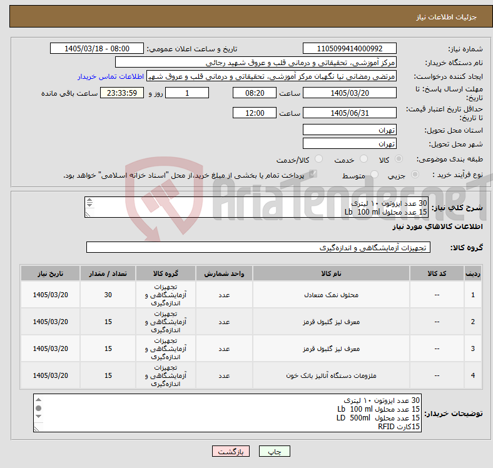Select row 2 item معرف لیز گلبول قرمز
493x468 pixels.
tap(331, 322)
